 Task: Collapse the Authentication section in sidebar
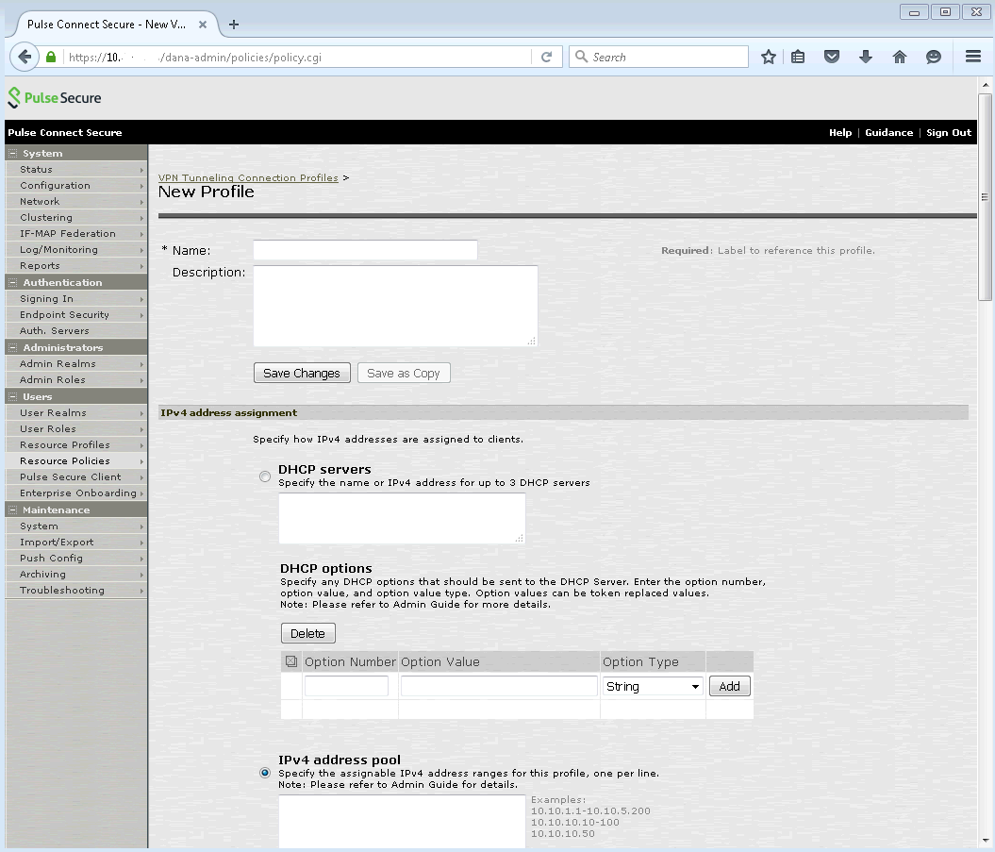coord(12,282)
